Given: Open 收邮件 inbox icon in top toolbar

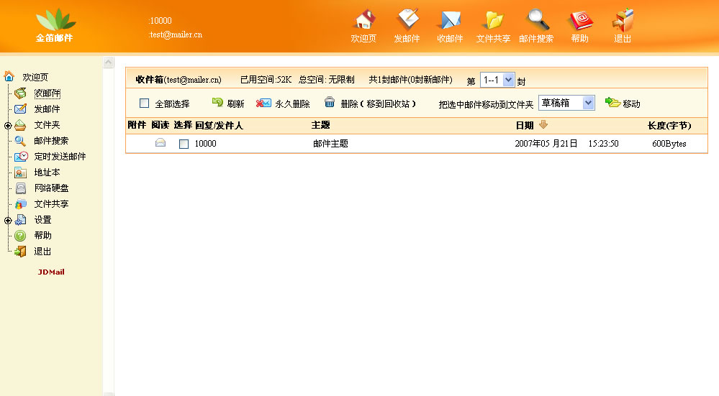Looking at the screenshot, I should pyautogui.click(x=450, y=20).
